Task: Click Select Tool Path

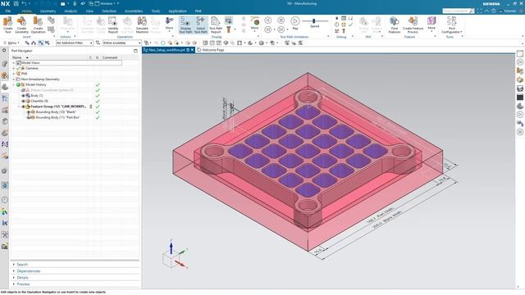Action: [x=200, y=25]
